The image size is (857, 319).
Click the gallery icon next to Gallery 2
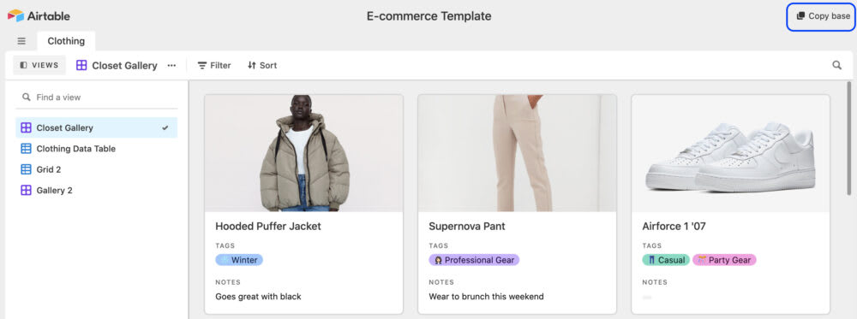26,191
